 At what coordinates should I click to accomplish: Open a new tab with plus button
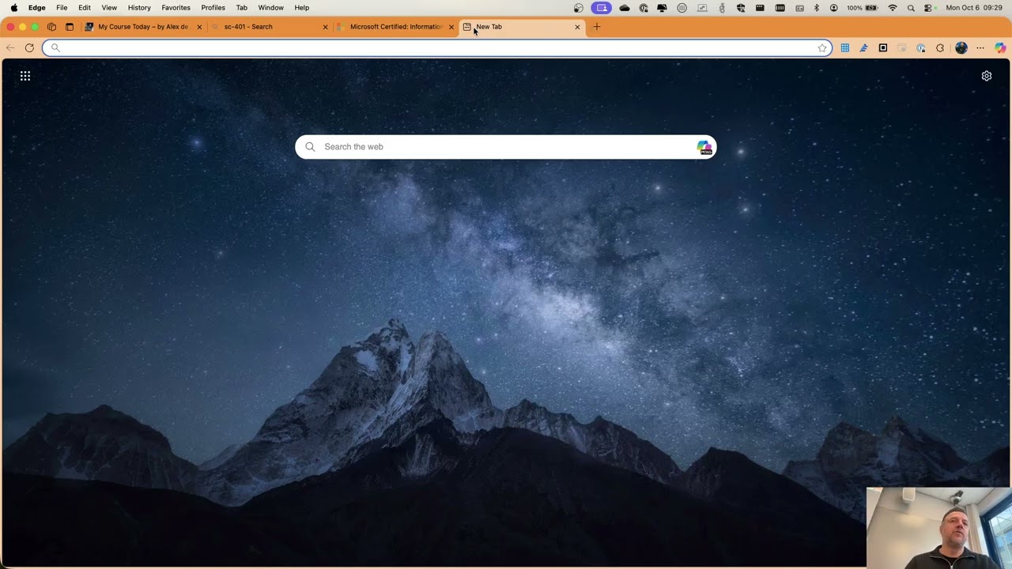597,27
